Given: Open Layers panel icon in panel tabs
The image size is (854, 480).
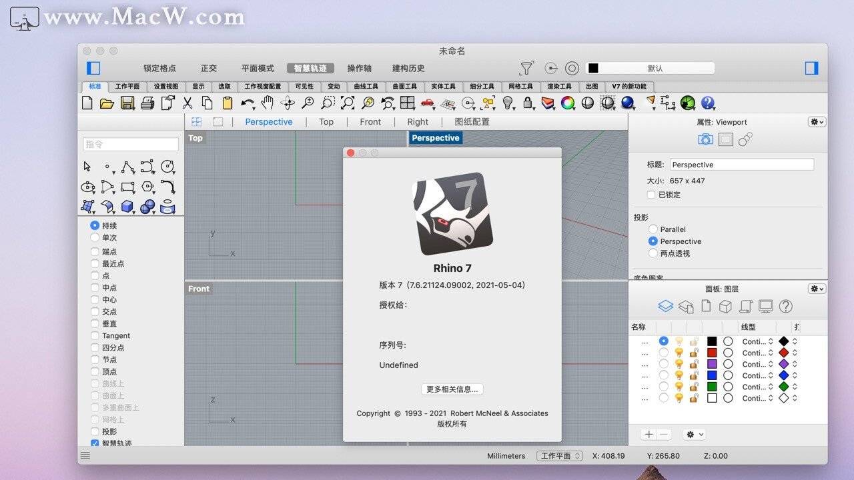Looking at the screenshot, I should click(x=665, y=306).
